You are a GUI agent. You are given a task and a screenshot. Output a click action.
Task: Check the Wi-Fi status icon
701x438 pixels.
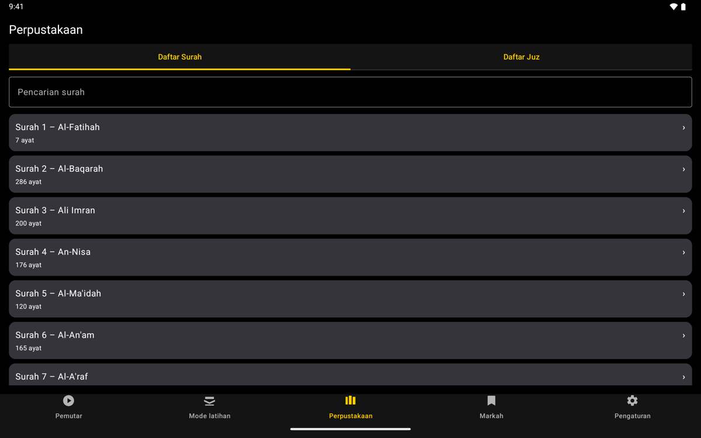(x=674, y=7)
